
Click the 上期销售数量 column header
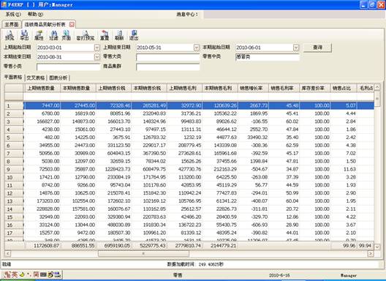[x=42, y=88]
